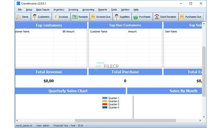221x128 pixels.
Task: Open the Invoicing menu
Action: click(x=73, y=10)
